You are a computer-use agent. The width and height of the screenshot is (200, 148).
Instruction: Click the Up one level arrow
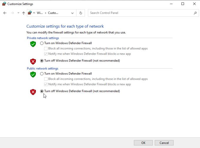click(24, 13)
